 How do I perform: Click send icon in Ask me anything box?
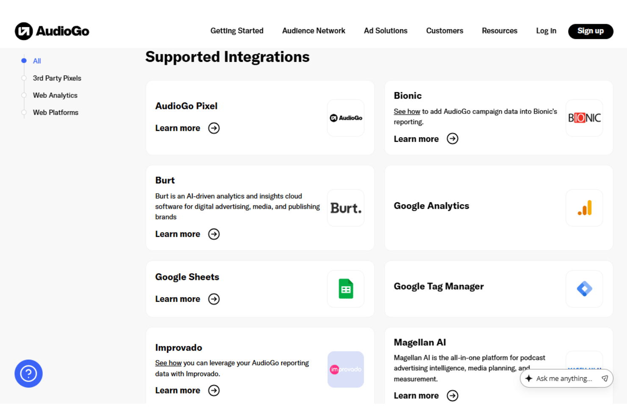click(605, 379)
